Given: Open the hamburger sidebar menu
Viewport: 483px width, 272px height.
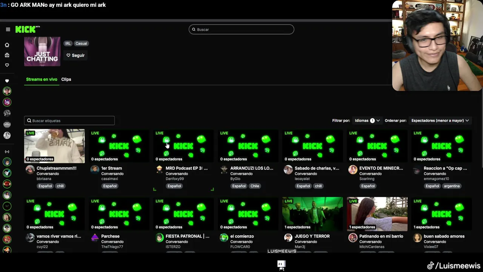Looking at the screenshot, I should point(8,29).
